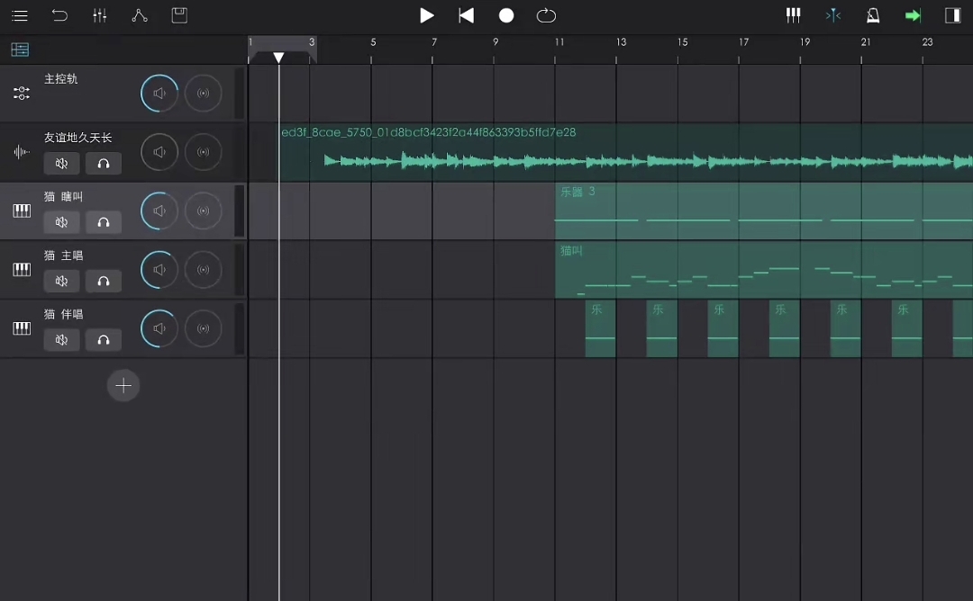Adjust the 猫 主唱 volume knob
The height and width of the screenshot is (601, 973).
coord(159,270)
